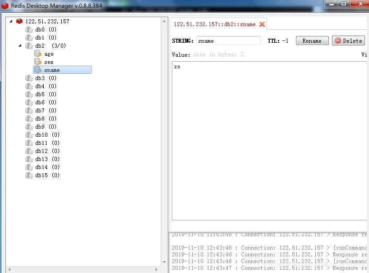Select the 122.51.232.157 connection label
369x273 pixels.
[47, 21]
